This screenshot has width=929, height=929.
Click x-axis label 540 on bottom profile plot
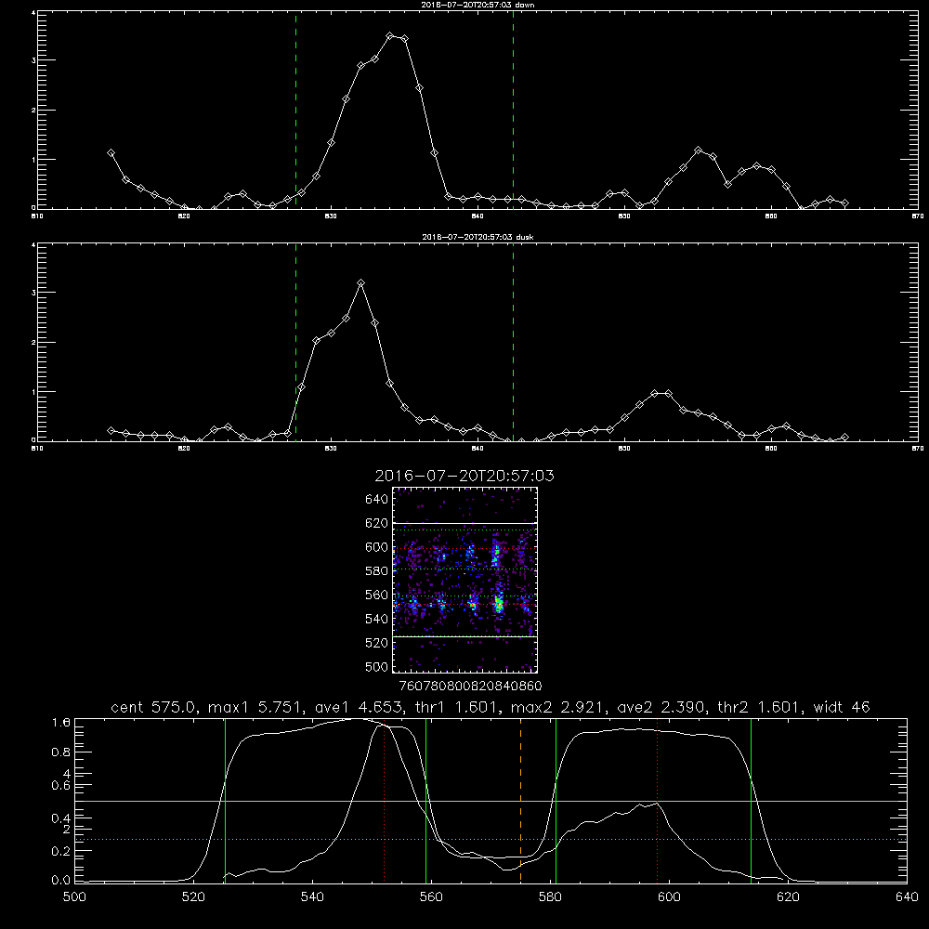tap(312, 897)
